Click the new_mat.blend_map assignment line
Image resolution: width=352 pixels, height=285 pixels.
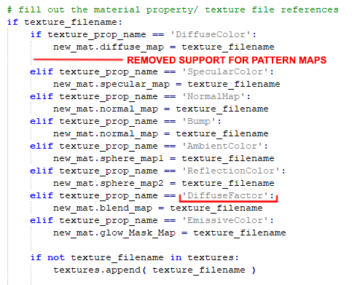click(158, 208)
